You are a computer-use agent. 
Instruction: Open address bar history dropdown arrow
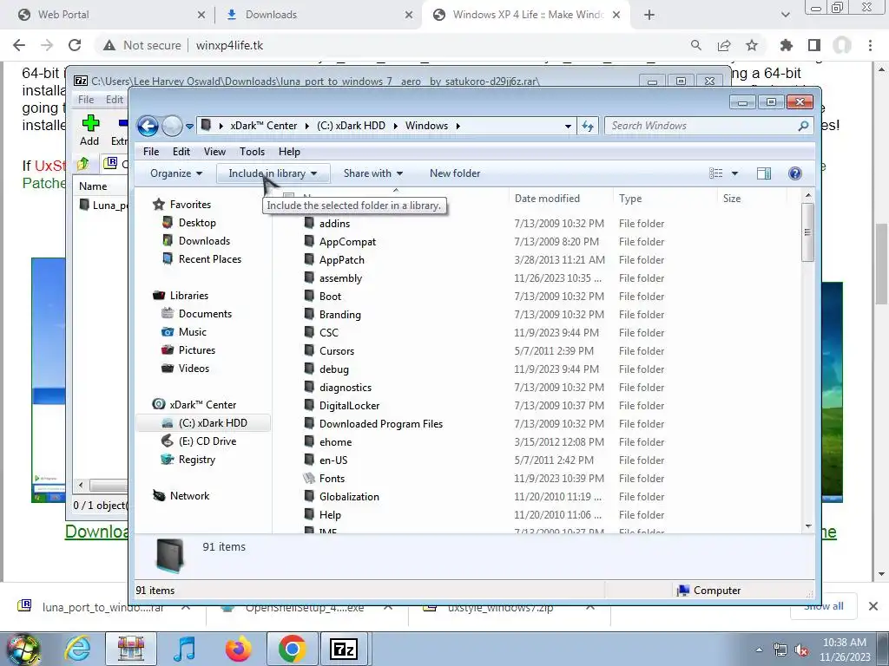point(568,127)
